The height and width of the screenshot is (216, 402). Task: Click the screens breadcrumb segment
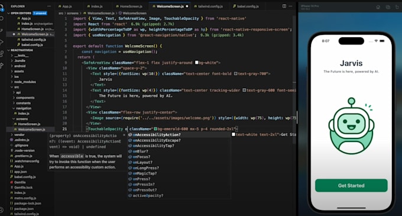tap(73, 13)
